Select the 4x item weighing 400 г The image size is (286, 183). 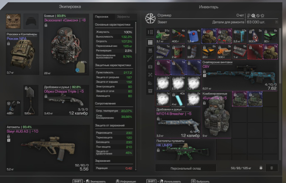[x=178, y=36]
